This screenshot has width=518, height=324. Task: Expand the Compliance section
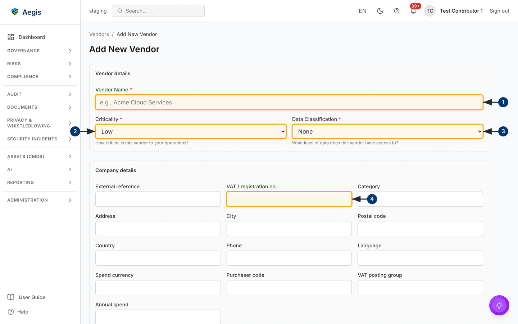click(40, 77)
